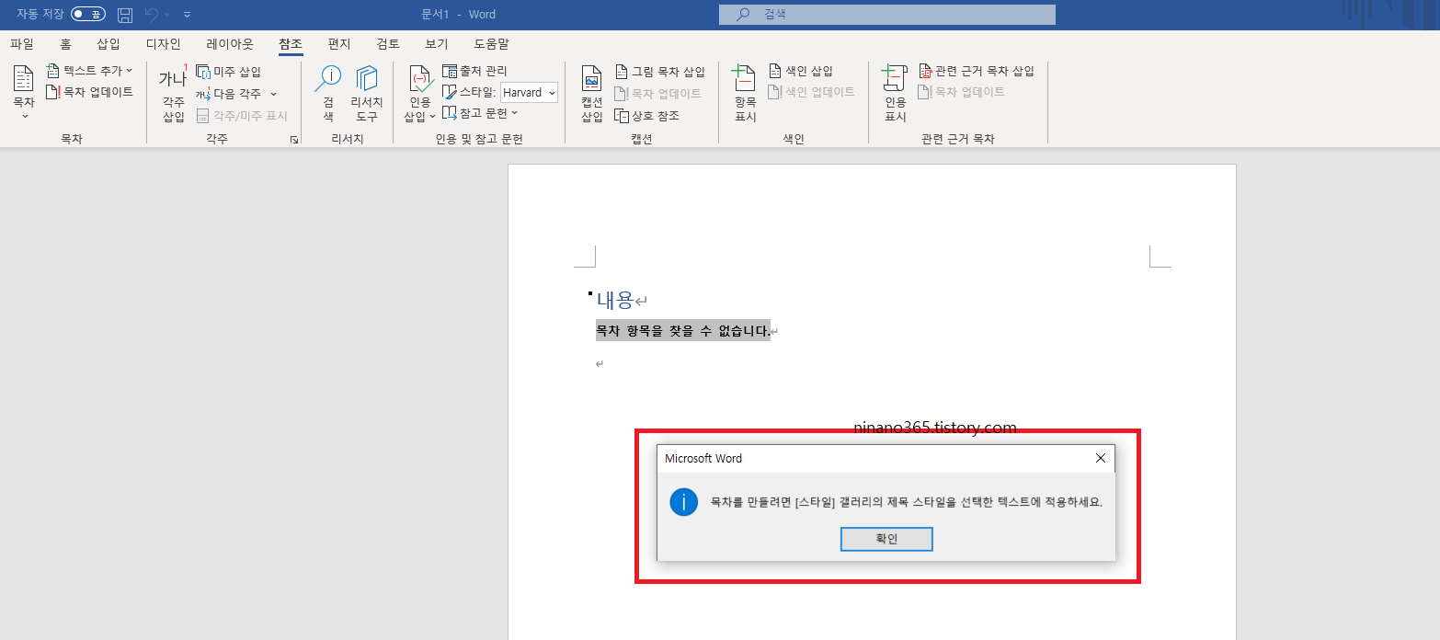The height and width of the screenshot is (640, 1440).
Task: Open the 인용 삽입 dropdown button
Action: pyautogui.click(x=420, y=93)
